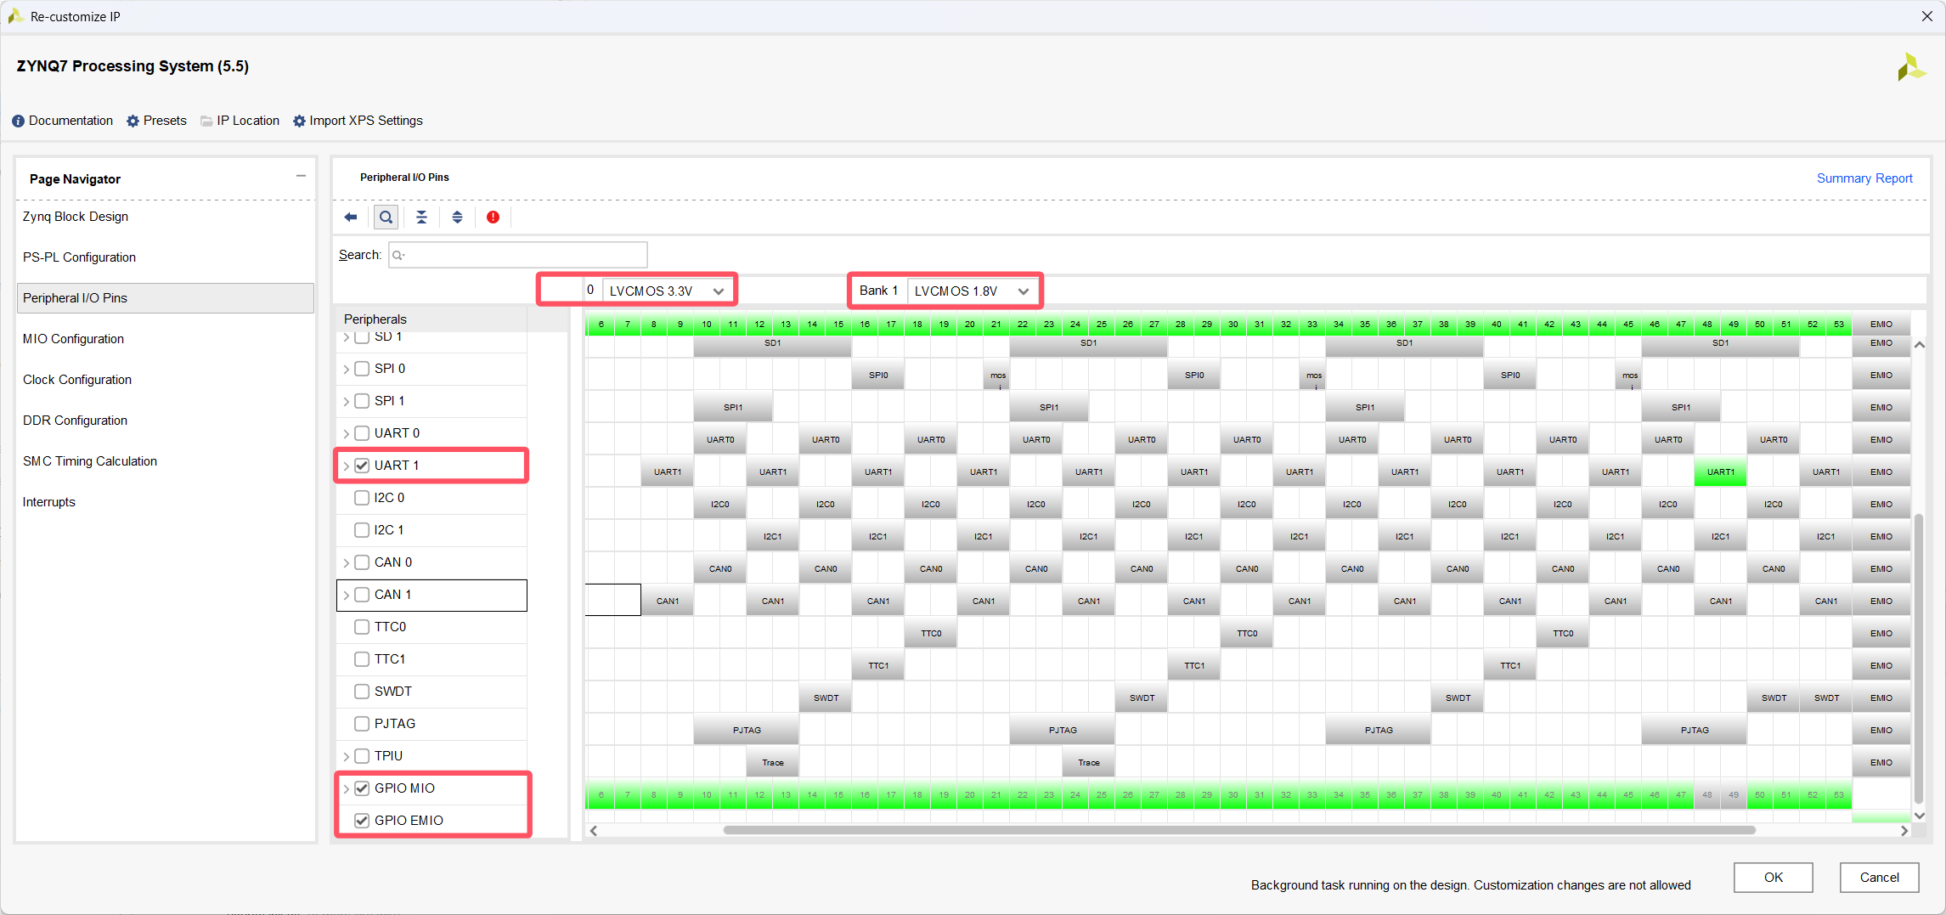Open SMC Timing Calculation page
The height and width of the screenshot is (915, 1946).
tap(166, 461)
